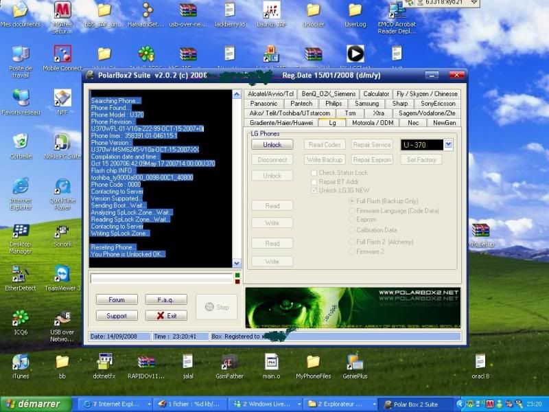Click the top Unlock button
Image resolution: width=549 pixels, height=412 pixels.
point(272,145)
